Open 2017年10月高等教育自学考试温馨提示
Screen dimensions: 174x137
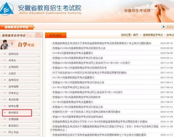[73, 78]
